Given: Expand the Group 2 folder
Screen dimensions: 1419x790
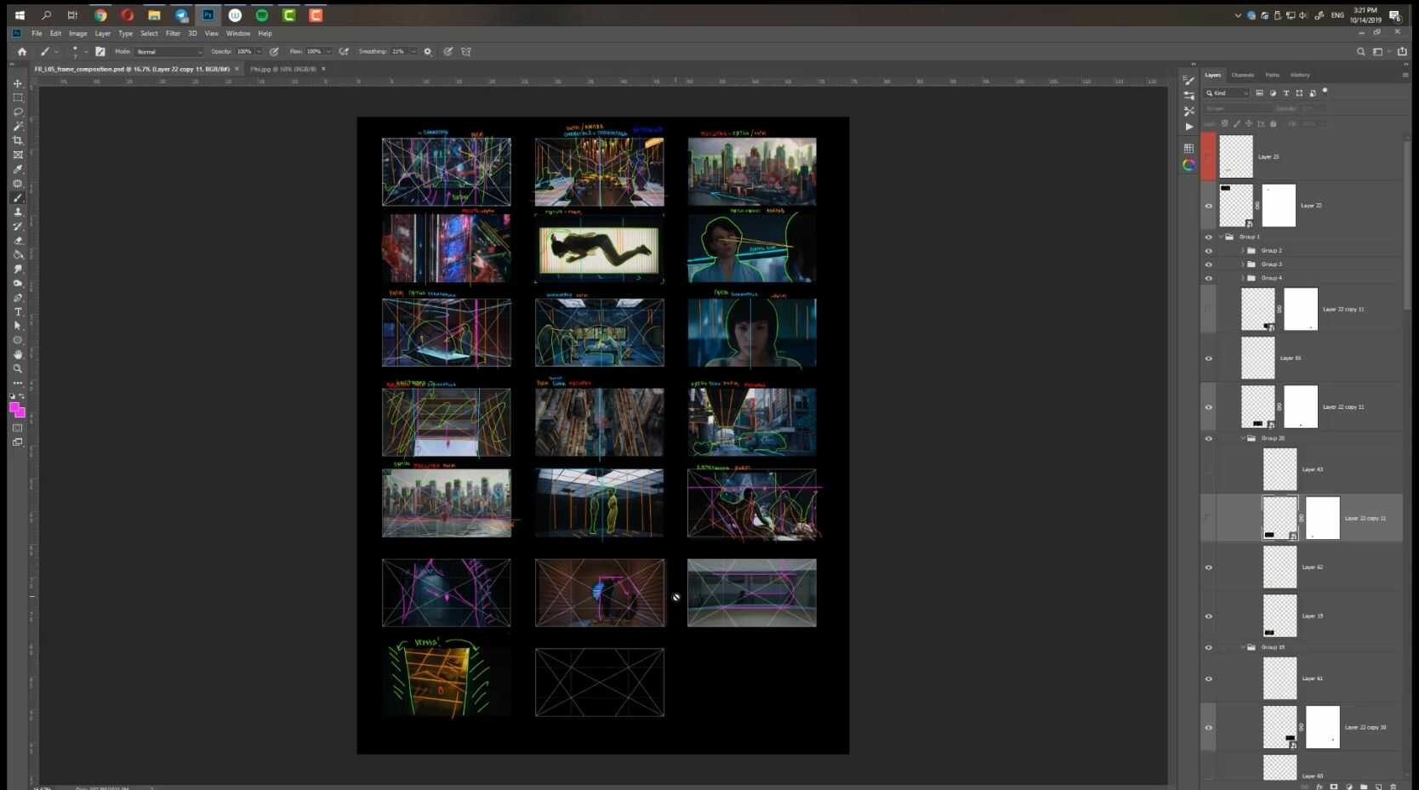Looking at the screenshot, I should tap(1242, 251).
